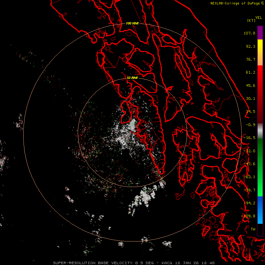Click the 107.8 velocity scale value
This screenshot has height=265, width=265.
pos(249,33)
